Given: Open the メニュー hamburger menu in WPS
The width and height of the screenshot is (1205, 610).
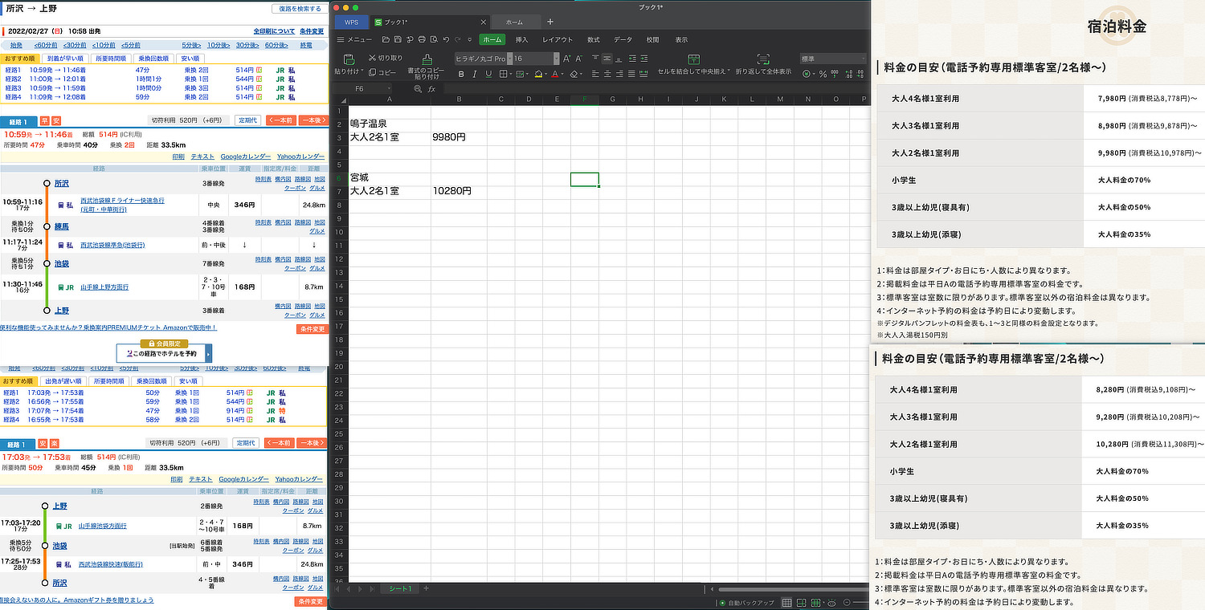Looking at the screenshot, I should 355,39.
